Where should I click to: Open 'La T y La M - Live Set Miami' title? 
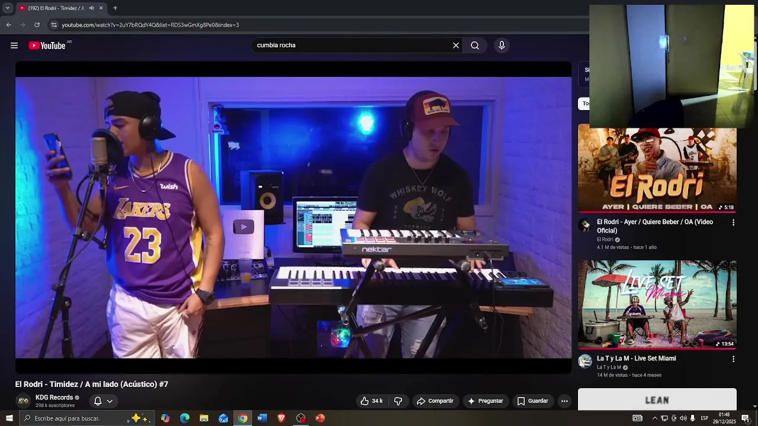(636, 359)
